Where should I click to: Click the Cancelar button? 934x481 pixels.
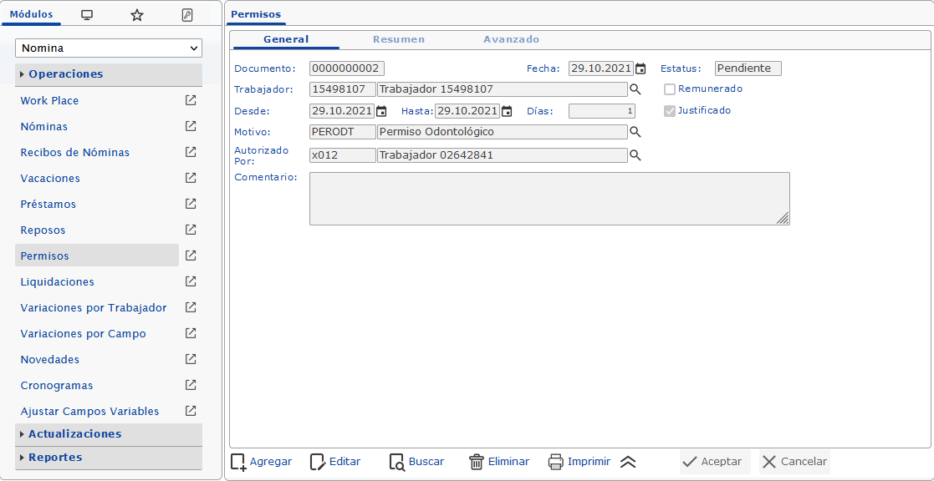[794, 462]
